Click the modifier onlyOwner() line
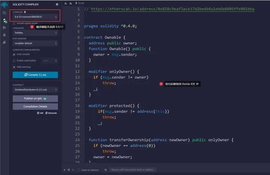The image size is (270, 175). 114,72
